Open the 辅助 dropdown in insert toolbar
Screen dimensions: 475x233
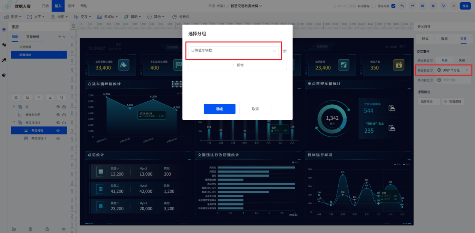133,17
